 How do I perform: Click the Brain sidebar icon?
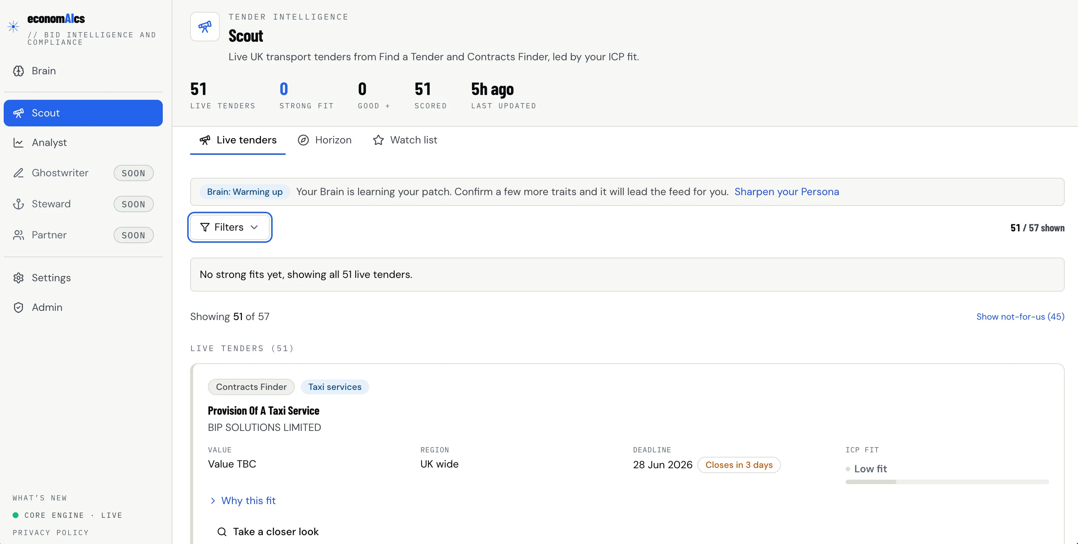(x=18, y=71)
